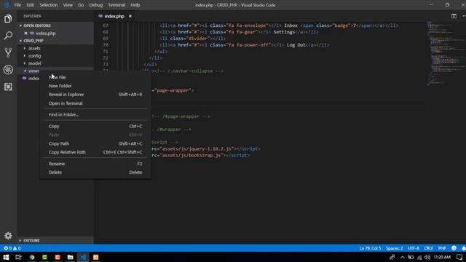Image resolution: width=466 pixels, height=262 pixels.
Task: Open the Manage gear menu
Action: pyautogui.click(x=8, y=236)
